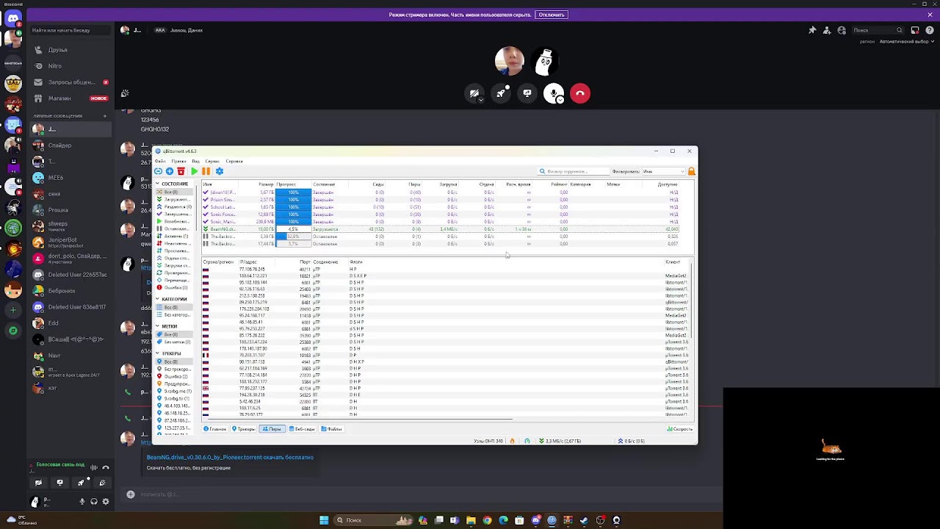Share screen in Discord call controls
The image size is (940, 529).
point(527,93)
